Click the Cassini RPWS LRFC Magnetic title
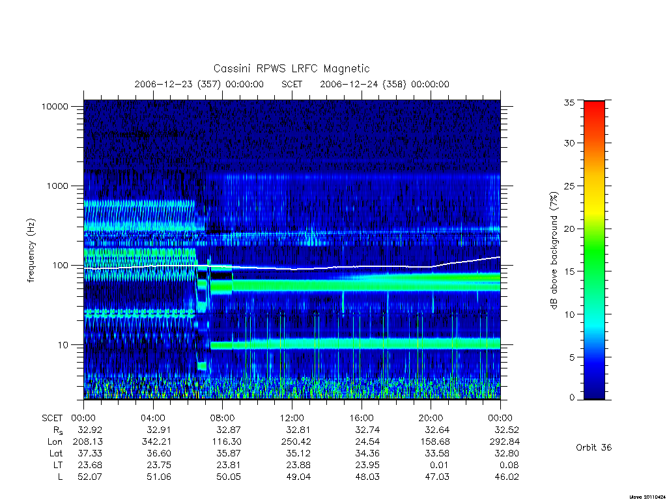 point(291,68)
